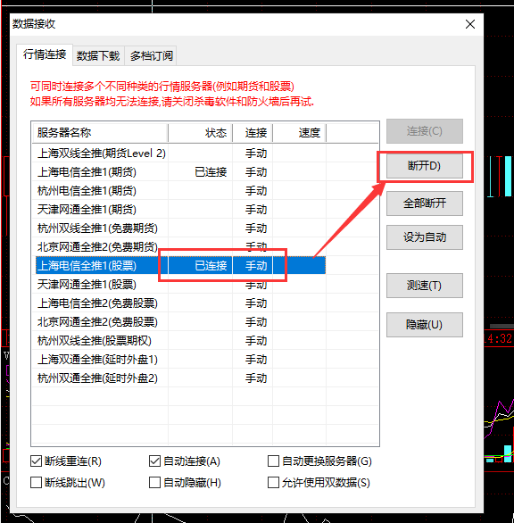The height and width of the screenshot is (523, 514).
Task: Click 手动 cell of 上海双线全推(期货Level 2) row
Action: [256, 154]
